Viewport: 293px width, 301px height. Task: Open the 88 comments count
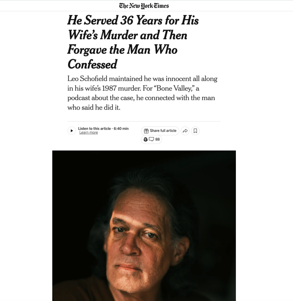click(x=158, y=139)
